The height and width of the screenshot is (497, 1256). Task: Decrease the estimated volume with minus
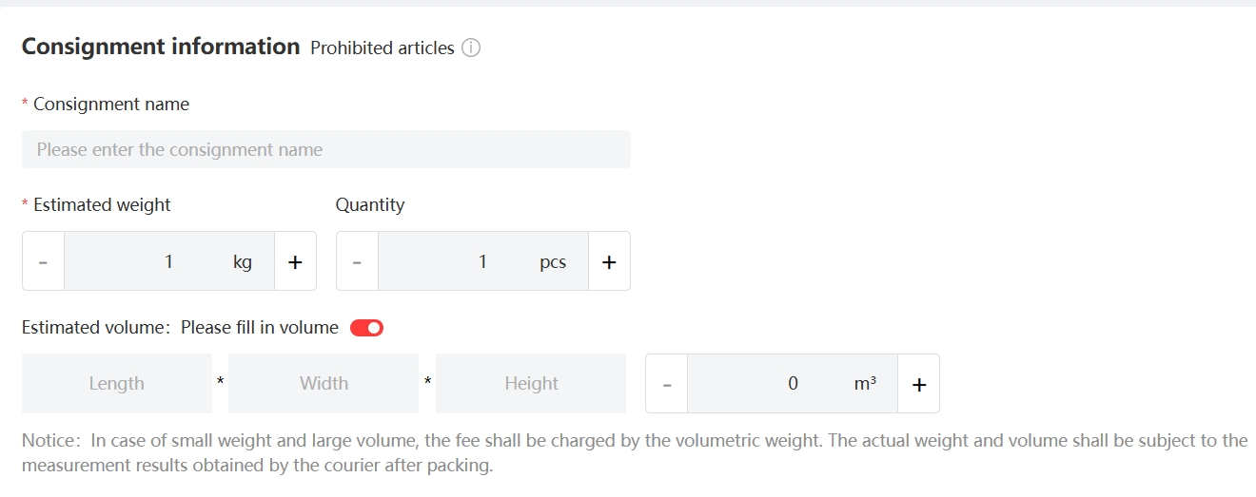(667, 384)
